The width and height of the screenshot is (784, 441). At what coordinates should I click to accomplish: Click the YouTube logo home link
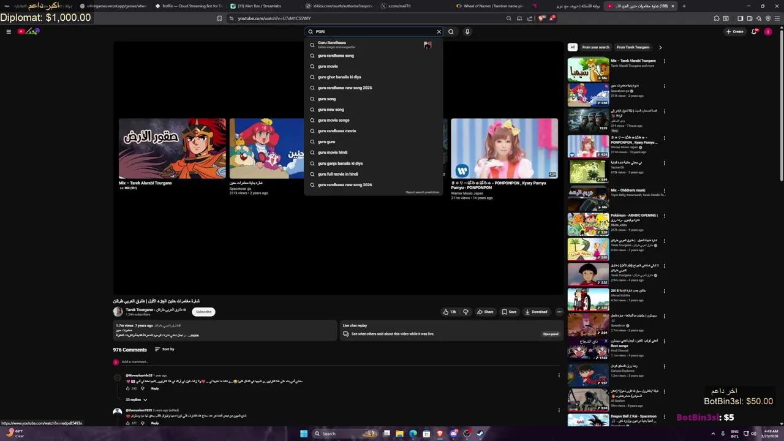[28, 31]
